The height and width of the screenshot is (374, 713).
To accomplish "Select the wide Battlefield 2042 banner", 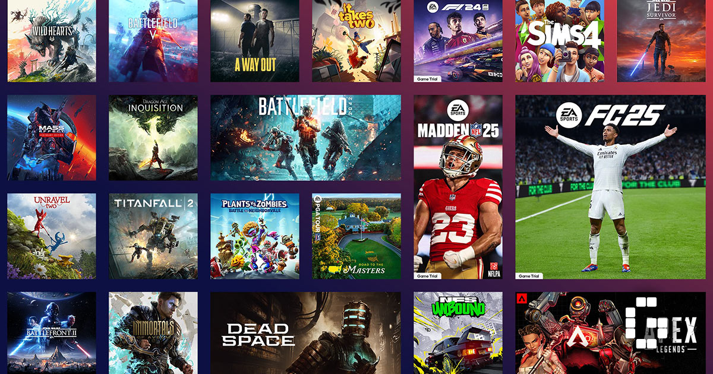I will coord(305,138).
